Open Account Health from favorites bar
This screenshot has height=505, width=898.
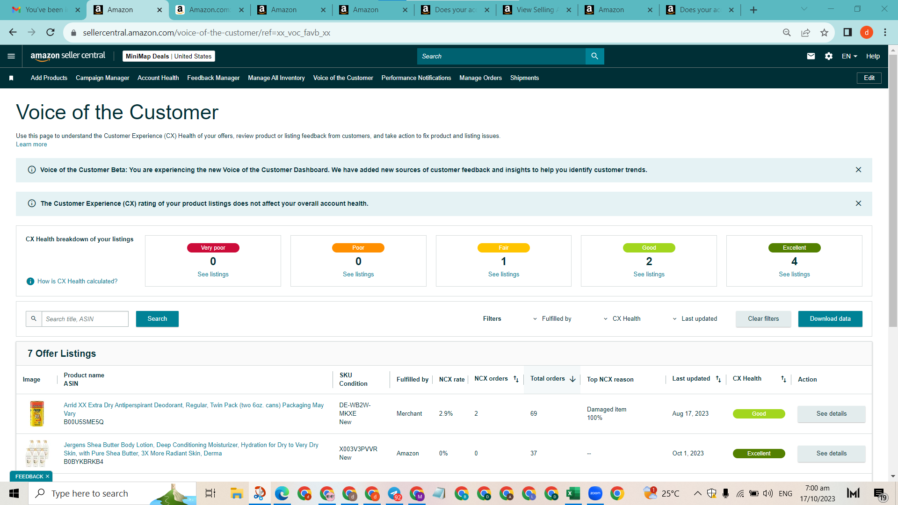pos(158,78)
